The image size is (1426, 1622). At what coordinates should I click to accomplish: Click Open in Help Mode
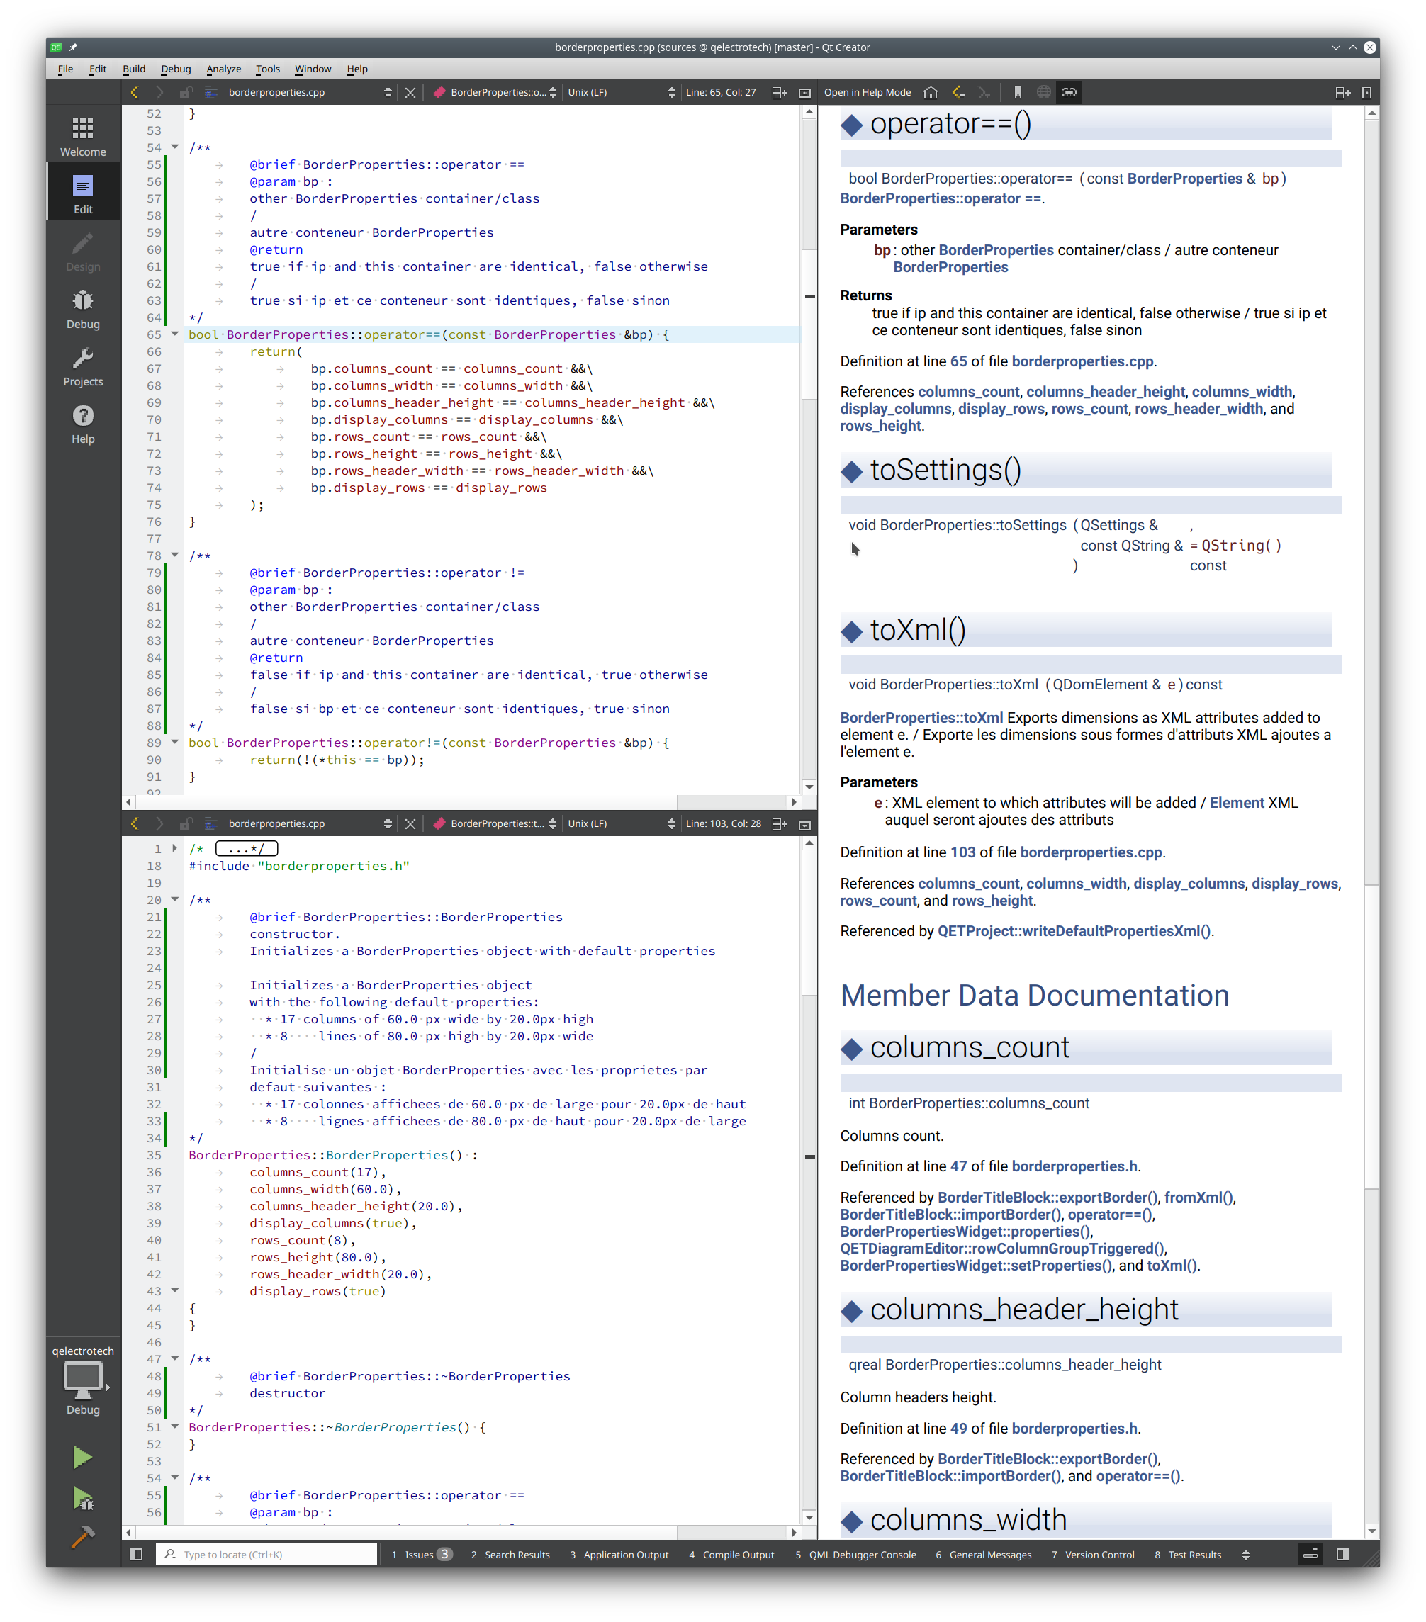coord(867,92)
